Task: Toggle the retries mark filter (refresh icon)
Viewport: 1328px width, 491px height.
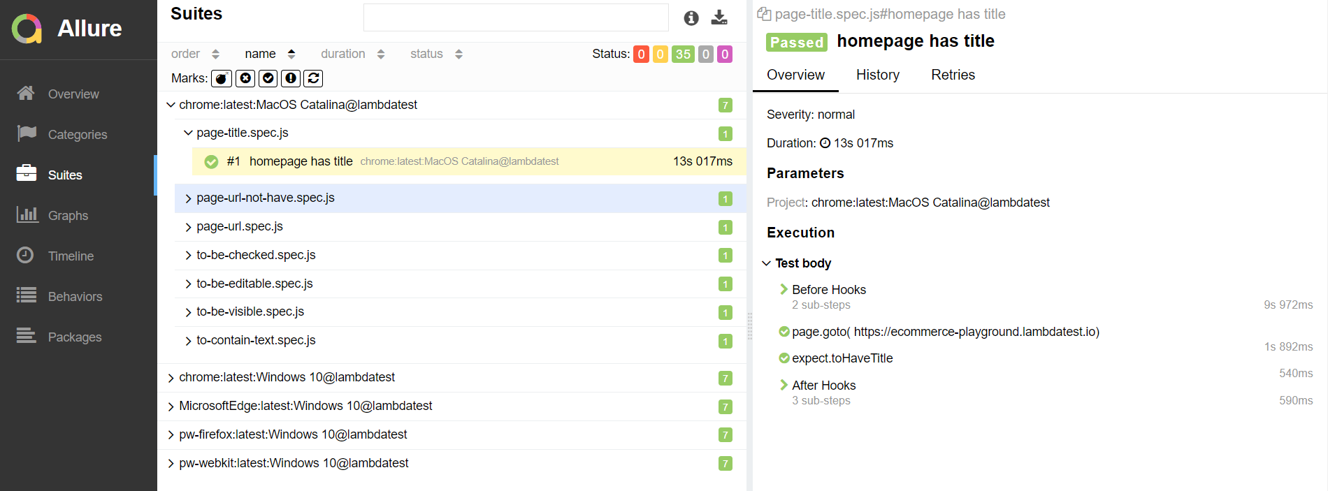Action: (313, 78)
